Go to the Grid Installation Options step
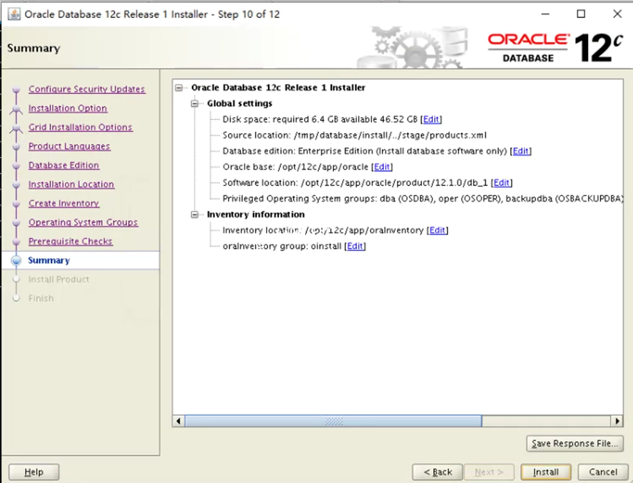This screenshot has width=633, height=483. point(80,127)
